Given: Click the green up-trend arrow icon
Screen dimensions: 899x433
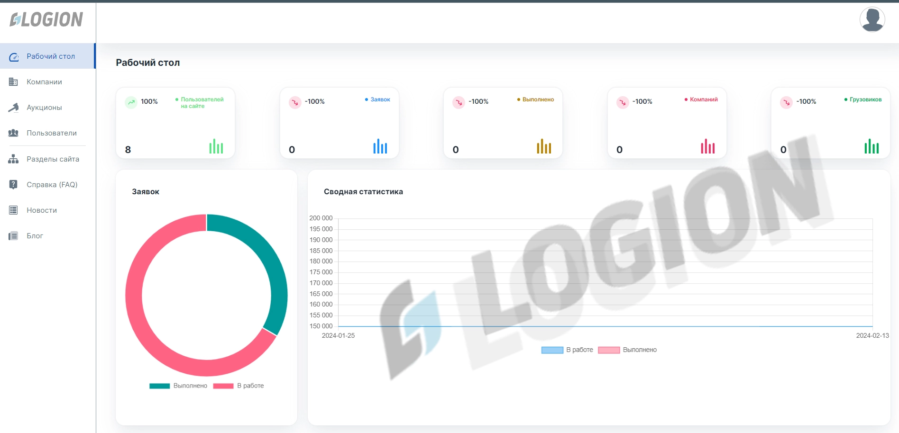Looking at the screenshot, I should 131,102.
